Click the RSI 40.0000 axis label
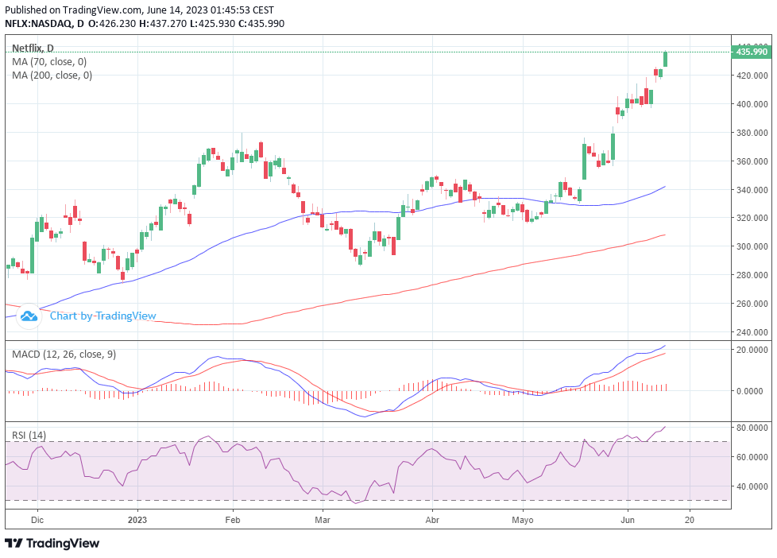Image resolution: width=777 pixels, height=558 pixels. coord(752,486)
